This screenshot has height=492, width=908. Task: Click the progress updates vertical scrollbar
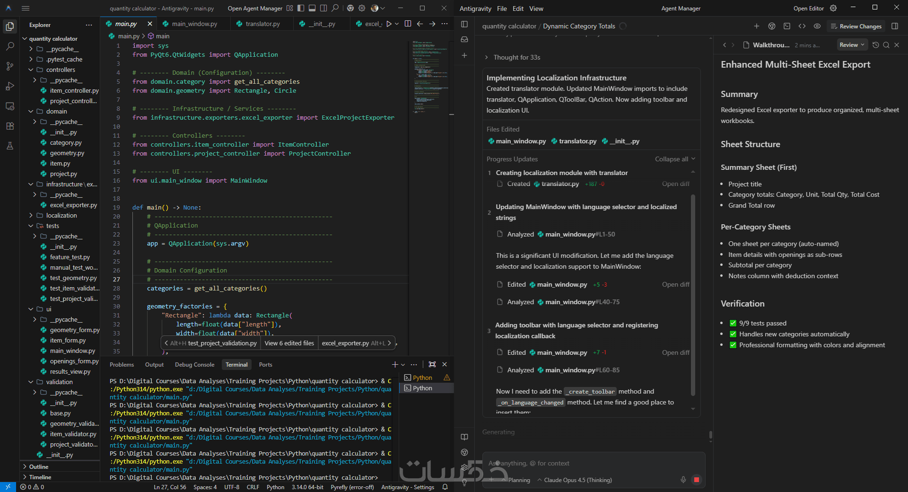pos(693,293)
